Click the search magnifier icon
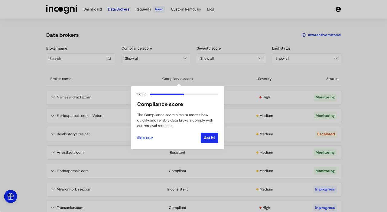Viewport: 387px width, 212px height. tap(110, 58)
